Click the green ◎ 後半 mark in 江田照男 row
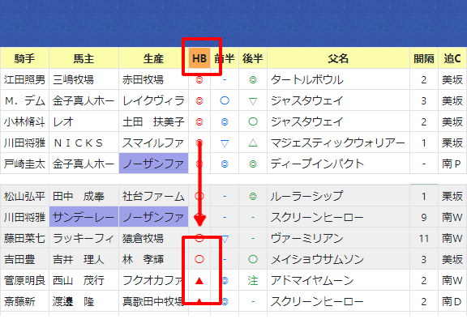Screen dimensions: 467x319 tap(253, 79)
